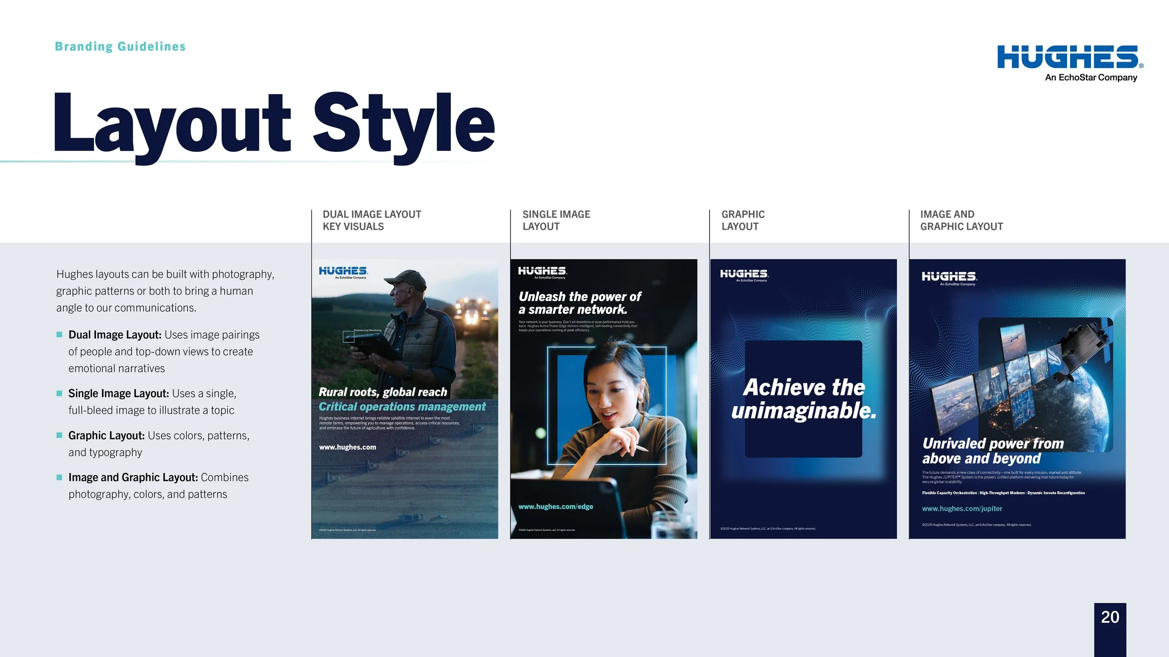Click the www.hughes.com/edge link
This screenshot has width=1169, height=657.
(x=556, y=507)
